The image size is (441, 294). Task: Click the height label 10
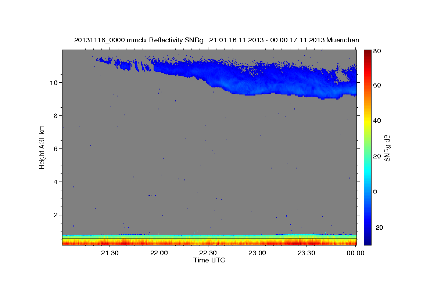click(x=55, y=82)
